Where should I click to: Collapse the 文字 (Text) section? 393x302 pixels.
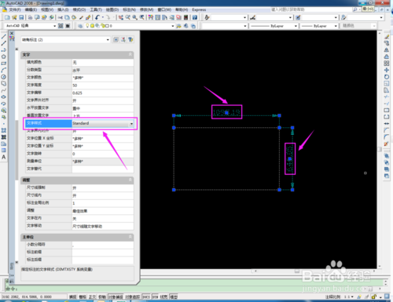coord(130,54)
